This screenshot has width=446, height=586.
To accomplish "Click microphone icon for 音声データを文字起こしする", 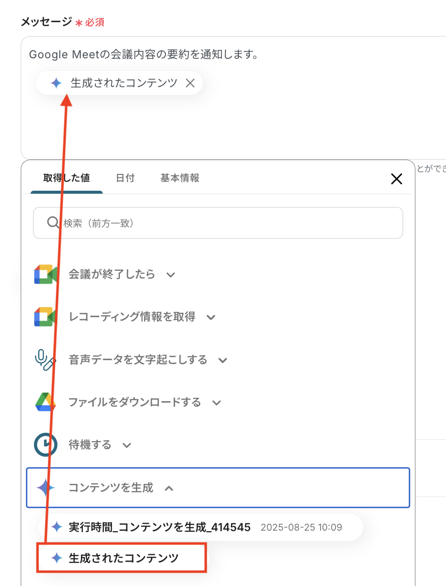I will (x=45, y=360).
